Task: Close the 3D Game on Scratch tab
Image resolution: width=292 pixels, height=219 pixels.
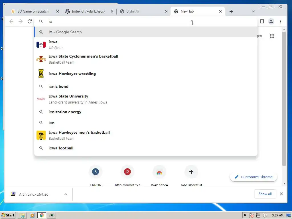Action: coord(58,11)
